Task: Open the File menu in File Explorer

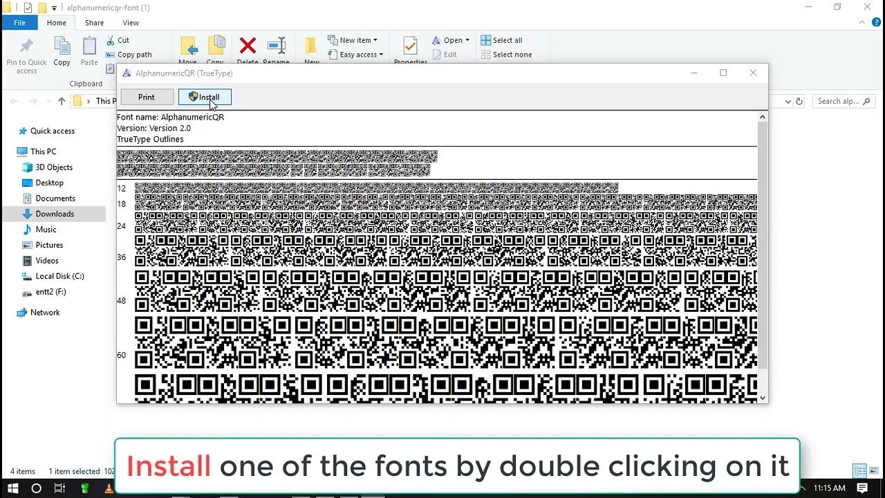Action: (x=19, y=23)
